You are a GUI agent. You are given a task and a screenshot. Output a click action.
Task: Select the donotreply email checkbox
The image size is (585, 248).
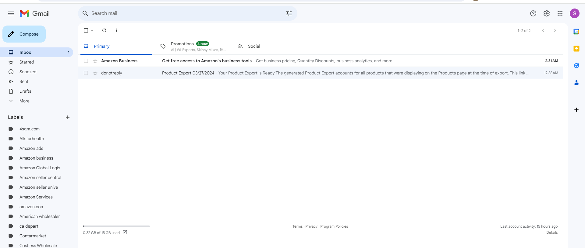click(x=86, y=73)
